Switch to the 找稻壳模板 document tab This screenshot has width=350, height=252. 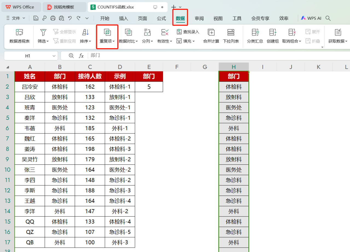[64, 7]
